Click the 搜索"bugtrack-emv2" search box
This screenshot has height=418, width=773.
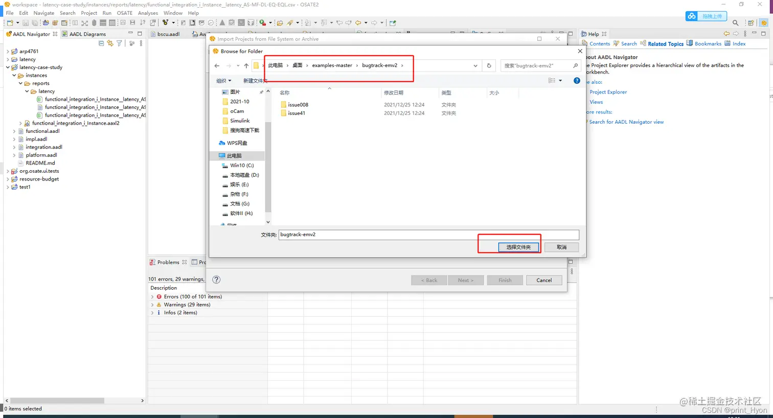[540, 66]
